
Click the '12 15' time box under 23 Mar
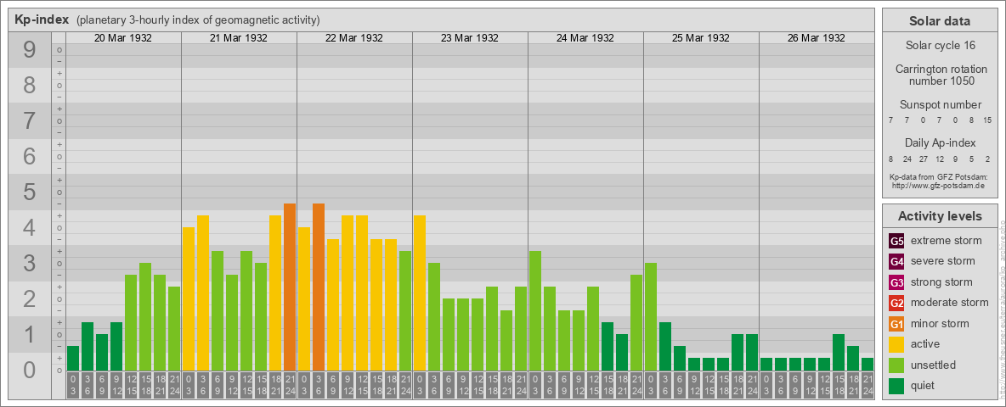478,385
